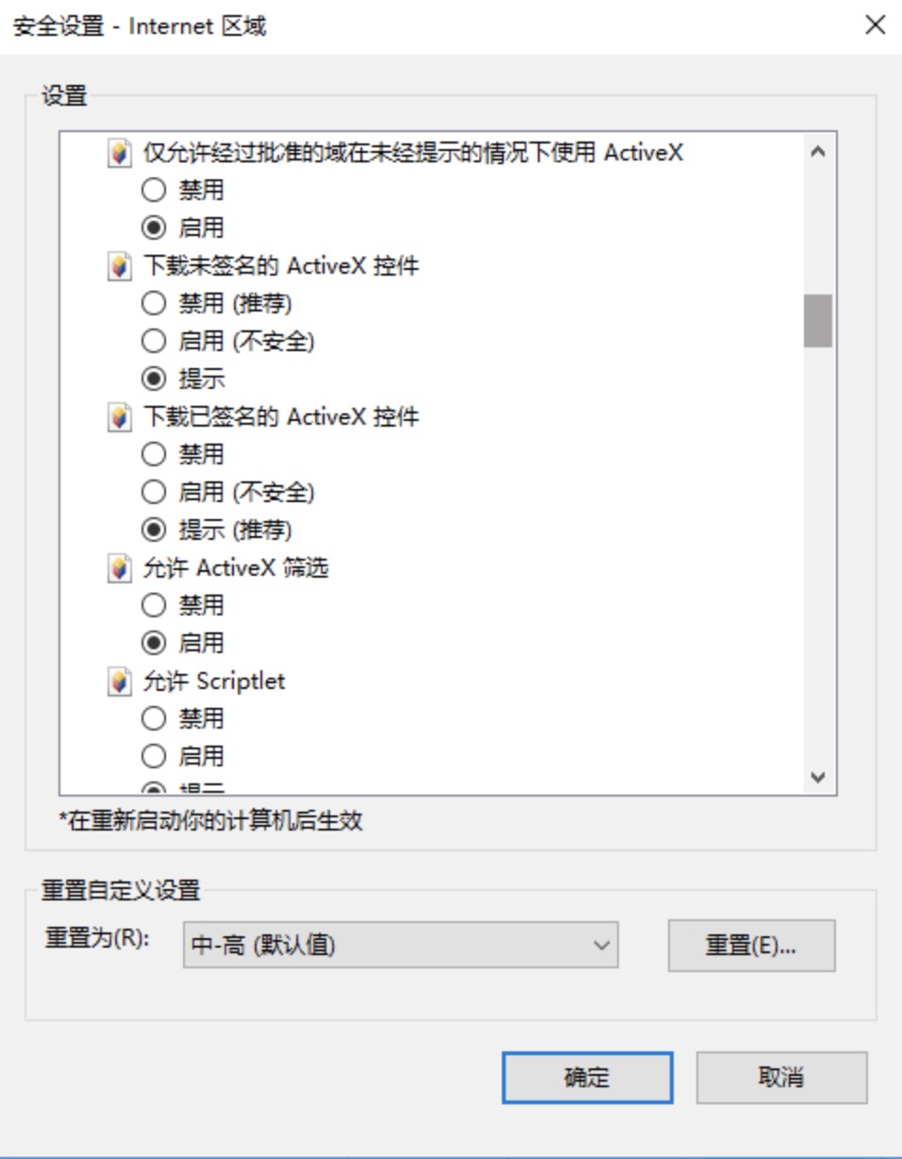This screenshot has width=902, height=1159.
Task: Click the shield icon beside 下载未签名的 ActiveX 控件
Action: [120, 267]
